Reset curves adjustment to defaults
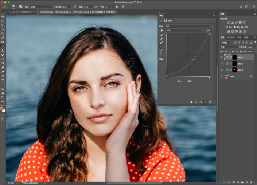The width and height of the screenshot is (257, 185). (x=200, y=102)
